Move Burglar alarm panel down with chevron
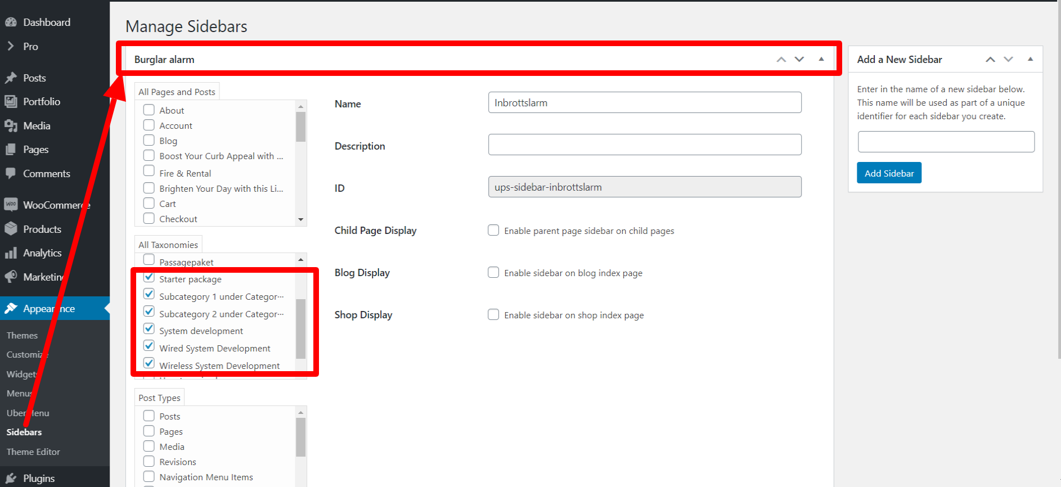The height and width of the screenshot is (487, 1061). coord(799,59)
